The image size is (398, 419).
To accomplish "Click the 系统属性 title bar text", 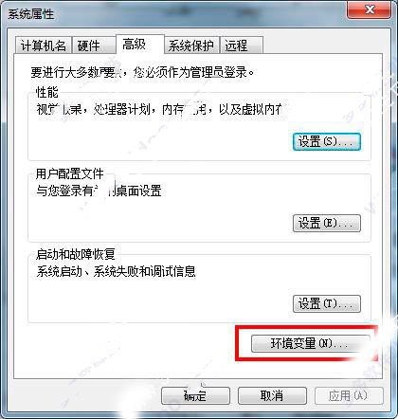I will [30, 14].
